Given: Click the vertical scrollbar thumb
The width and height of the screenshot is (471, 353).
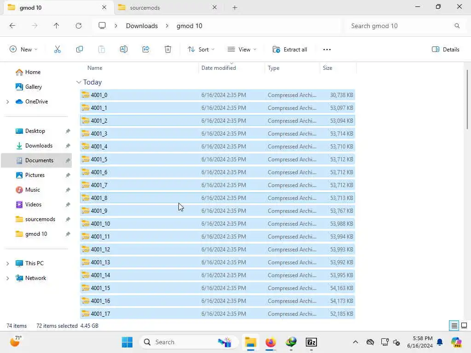Looking at the screenshot, I should click(x=467, y=99).
